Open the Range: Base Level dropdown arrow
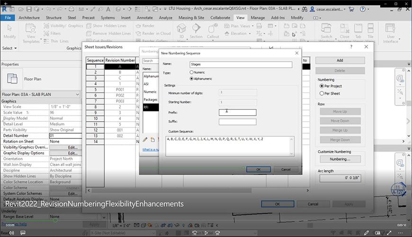The height and width of the screenshot is (237, 412). pyautogui.click(x=104, y=217)
